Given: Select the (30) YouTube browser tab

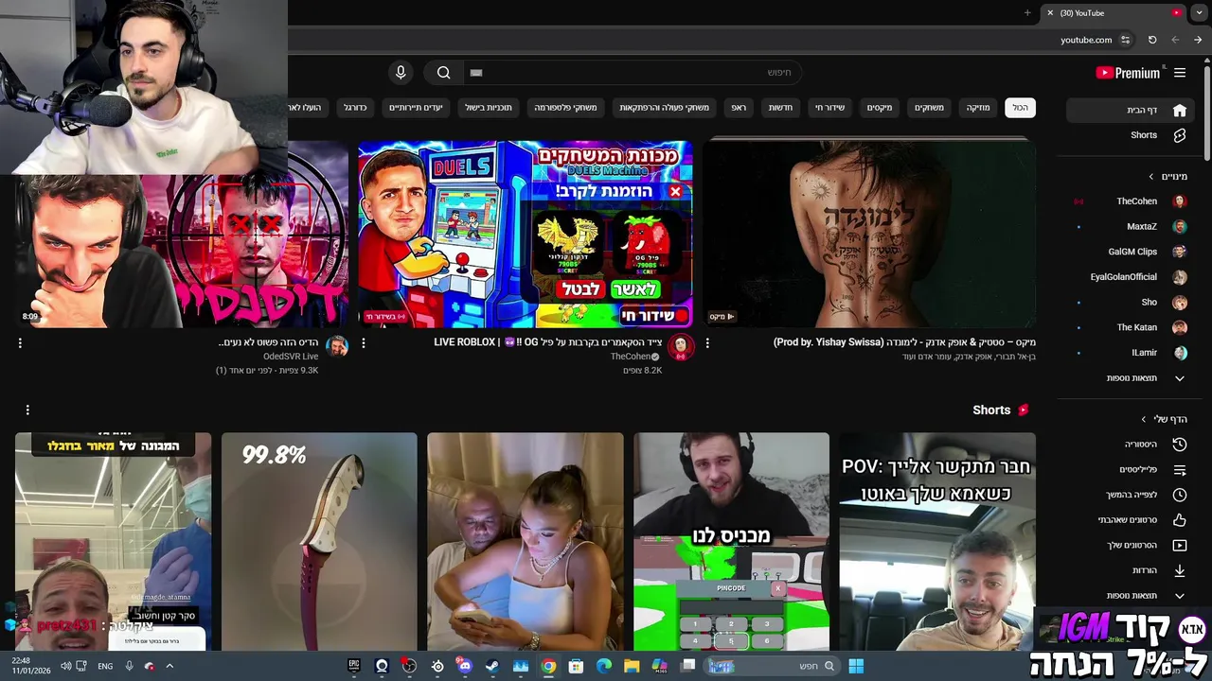Looking at the screenshot, I should [1113, 12].
